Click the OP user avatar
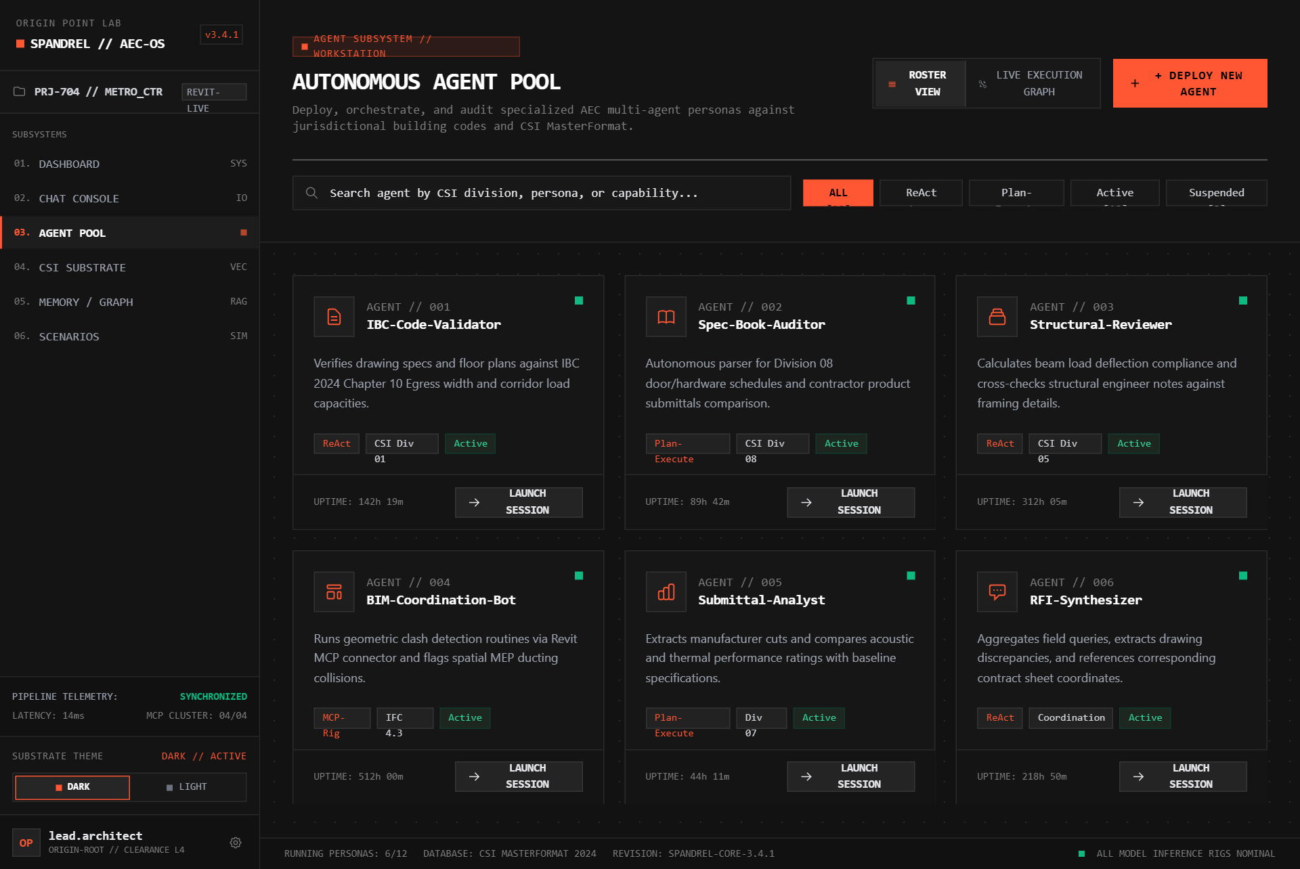The height and width of the screenshot is (869, 1300). (x=26, y=843)
